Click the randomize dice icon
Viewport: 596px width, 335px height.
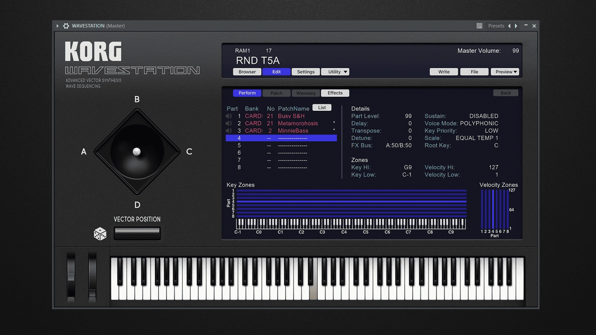click(100, 234)
